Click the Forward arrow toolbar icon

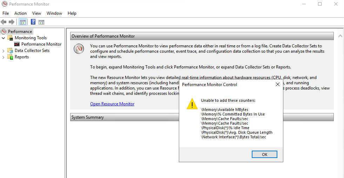[x=12, y=22]
